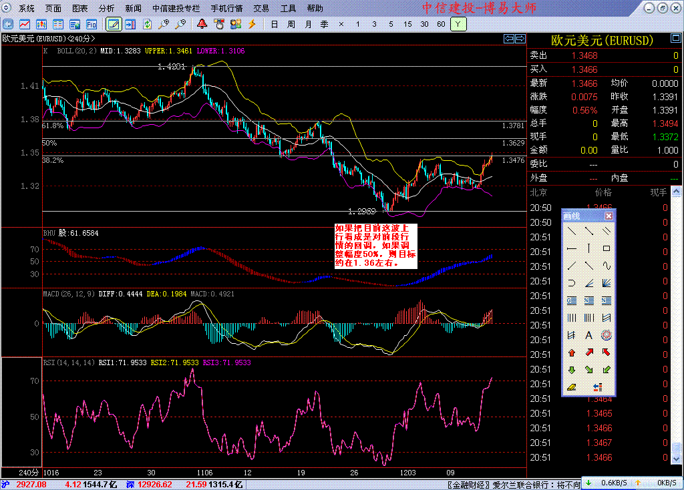Click the 深 index value 12926.62
684x490 pixels.
(x=155, y=485)
